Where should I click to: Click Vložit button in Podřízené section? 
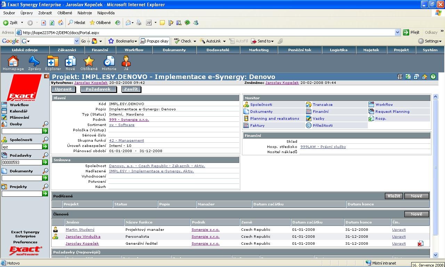point(394,196)
